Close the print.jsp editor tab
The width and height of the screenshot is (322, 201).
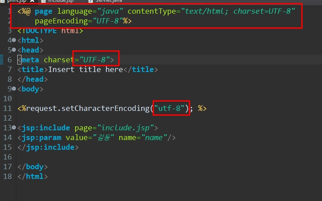pos(32,1)
